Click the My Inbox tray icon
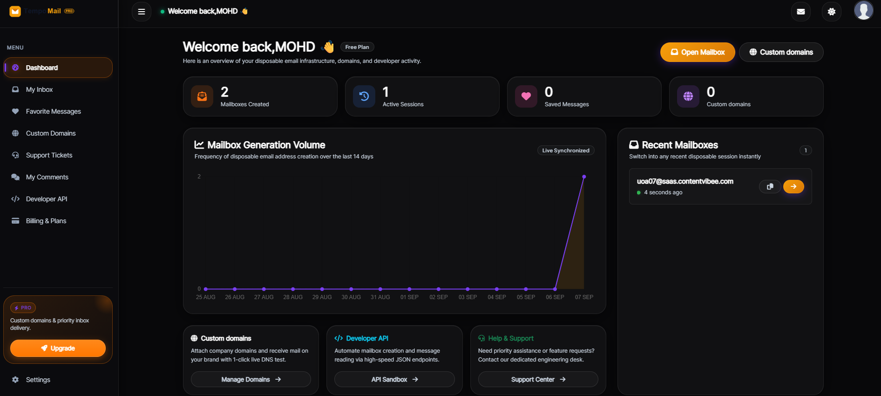 [x=15, y=89]
